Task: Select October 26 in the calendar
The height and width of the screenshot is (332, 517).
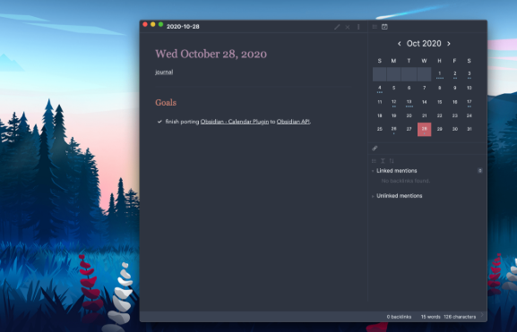Action: (x=393, y=130)
